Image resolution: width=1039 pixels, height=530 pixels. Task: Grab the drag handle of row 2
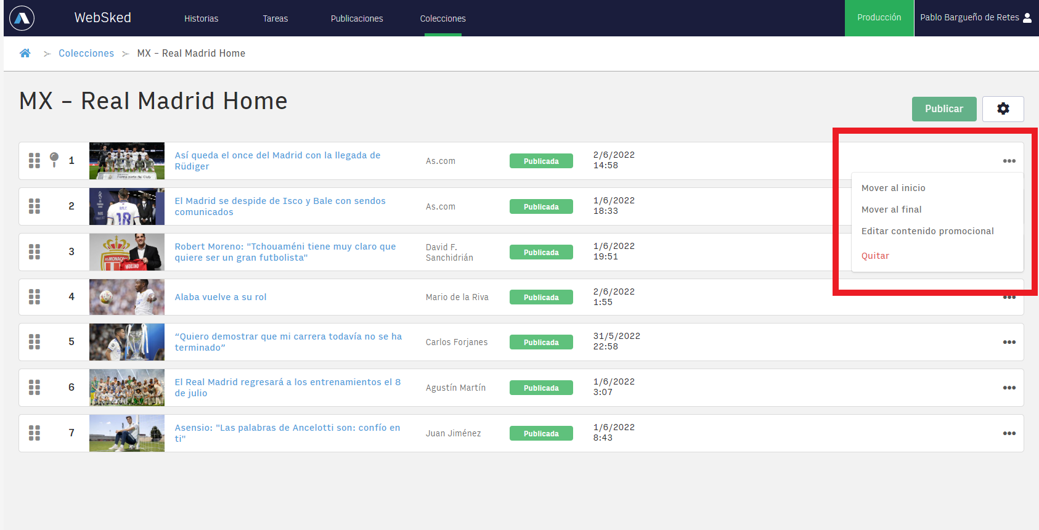[35, 206]
